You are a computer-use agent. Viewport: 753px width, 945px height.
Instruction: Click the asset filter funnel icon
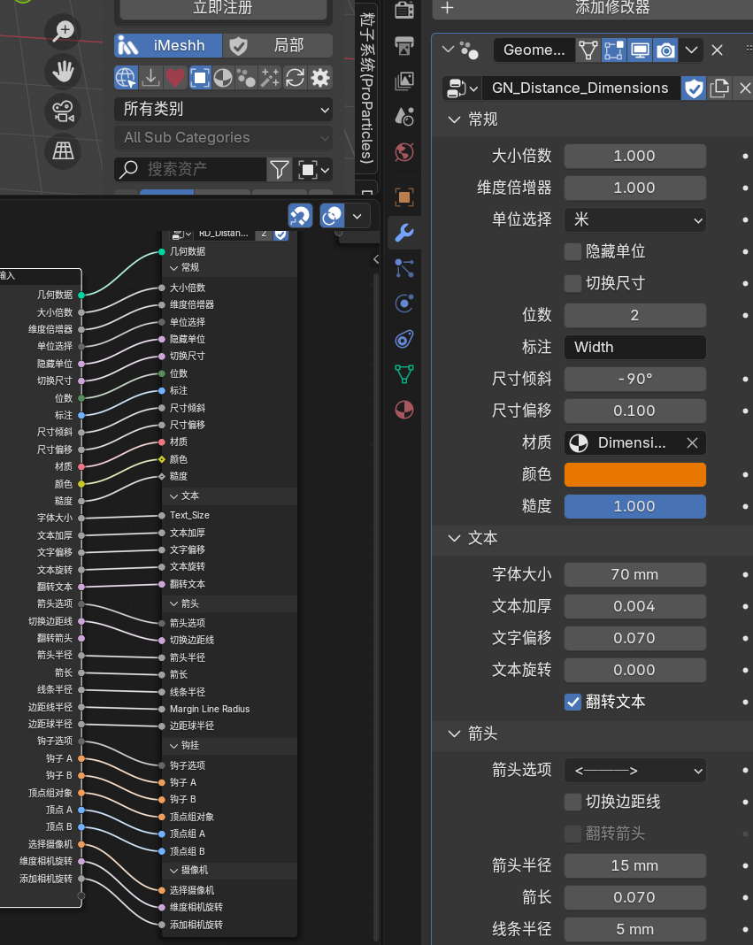[279, 170]
